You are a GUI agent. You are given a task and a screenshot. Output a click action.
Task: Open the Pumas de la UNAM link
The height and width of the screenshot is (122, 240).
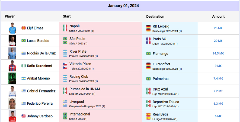pos(85,89)
